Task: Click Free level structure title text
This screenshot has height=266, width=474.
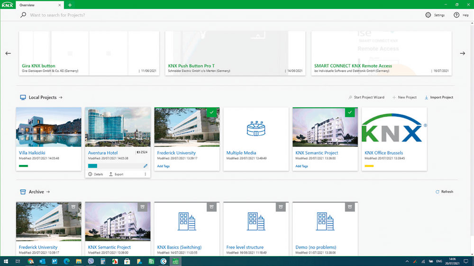Action: point(245,247)
